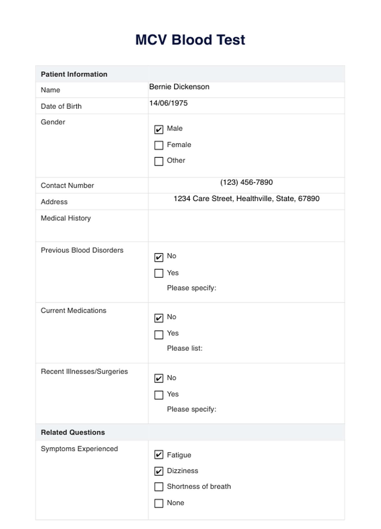Check the Male gender checkbox
Screen dimensions: 381x529
pyautogui.click(x=158, y=129)
